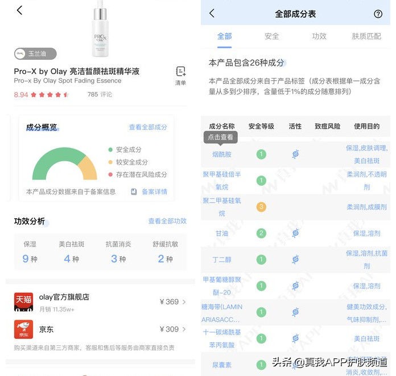Open 京东 ¥309 listing arrow

pyautogui.click(x=184, y=329)
